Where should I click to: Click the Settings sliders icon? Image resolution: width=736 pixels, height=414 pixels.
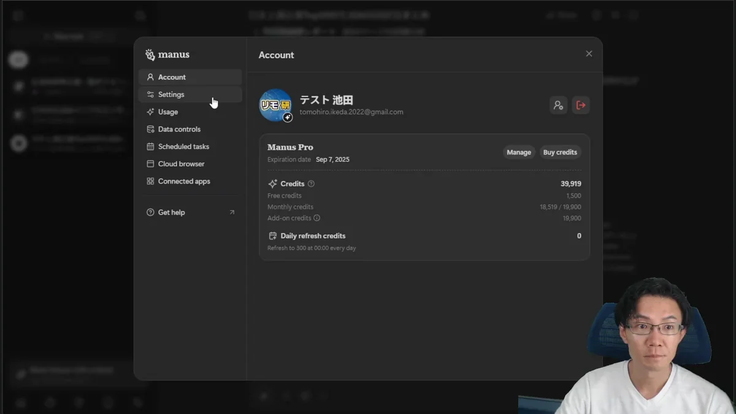(x=150, y=94)
